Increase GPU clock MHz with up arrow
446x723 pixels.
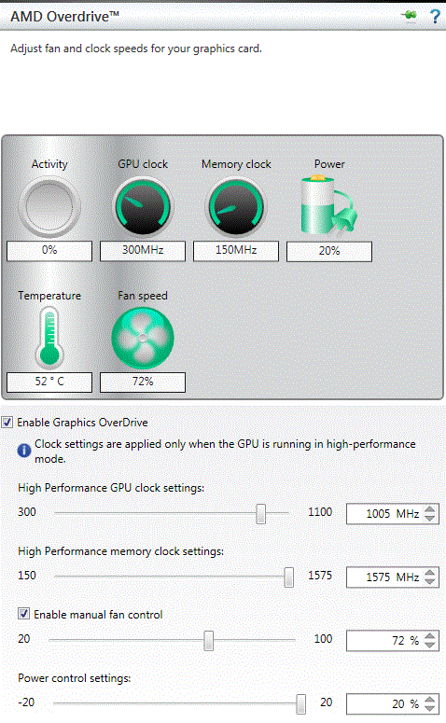click(430, 509)
